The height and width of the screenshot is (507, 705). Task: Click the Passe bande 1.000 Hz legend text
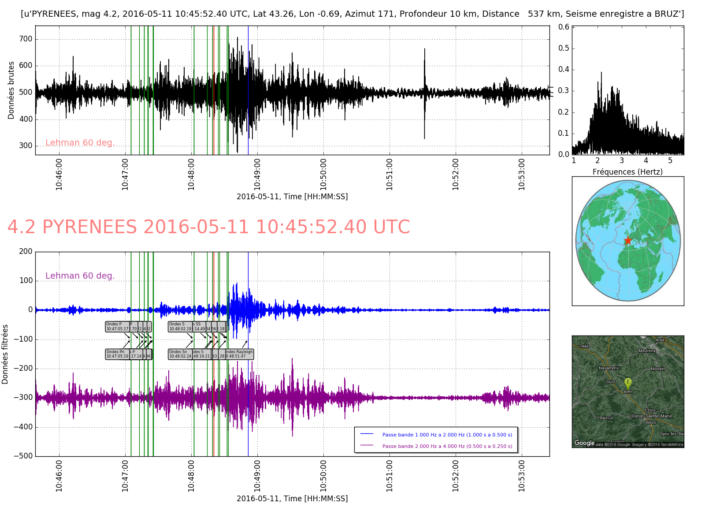(x=447, y=435)
